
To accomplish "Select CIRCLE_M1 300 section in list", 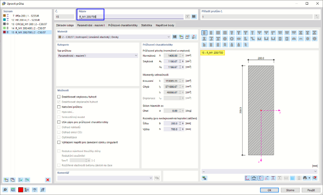I will 27,24.
